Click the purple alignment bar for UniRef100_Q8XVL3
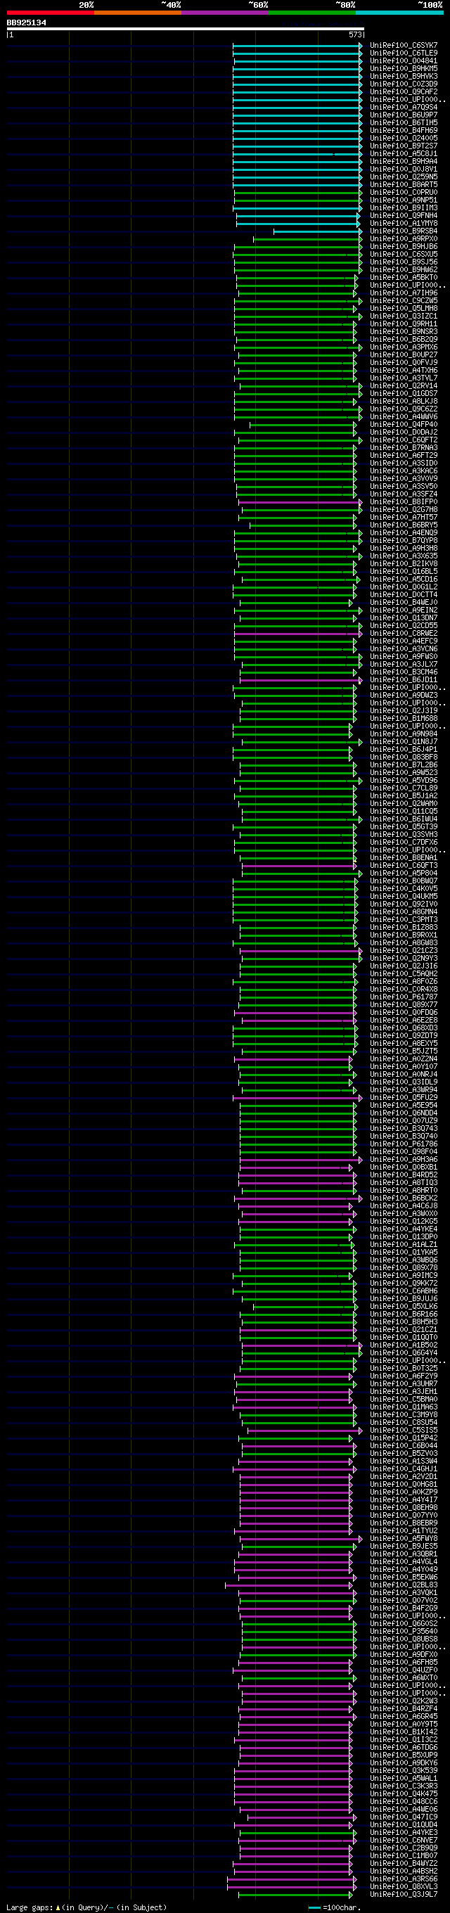The height and width of the screenshot is (1913, 450). pyautogui.click(x=292, y=1887)
